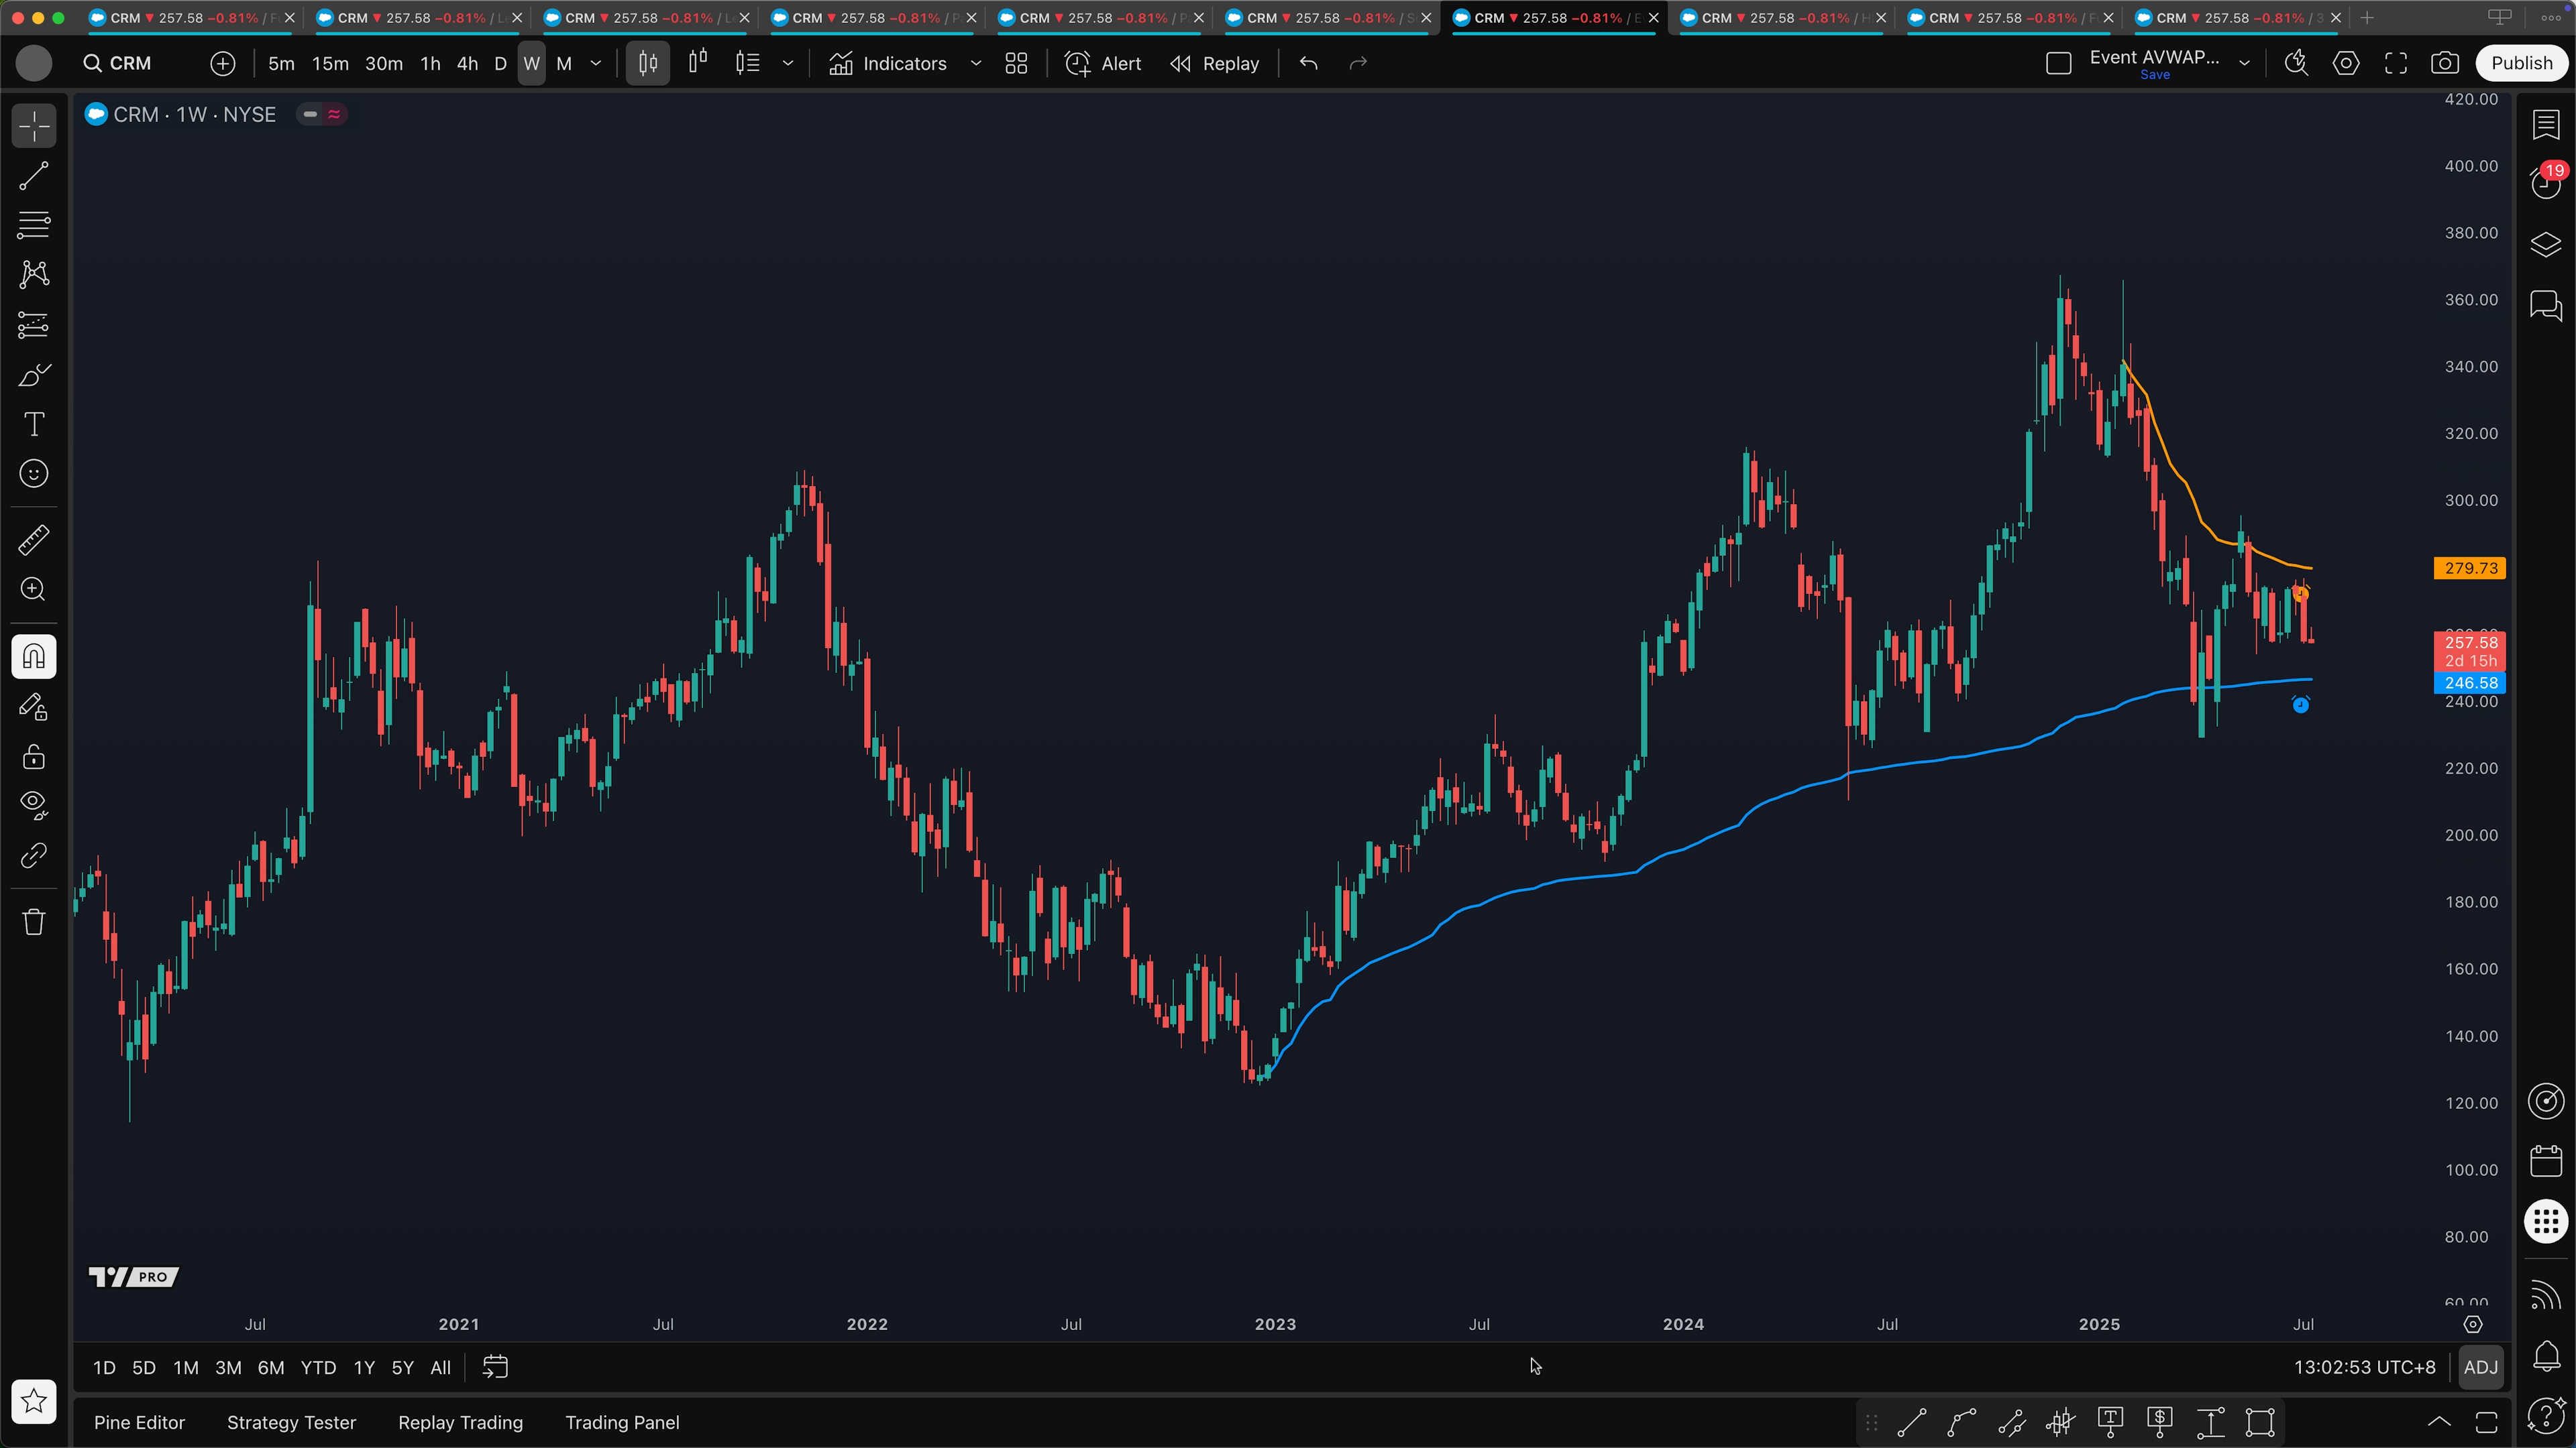Viewport: 2576px width, 1448px height.
Task: Toggle stay in drawing mode
Action: [34, 707]
